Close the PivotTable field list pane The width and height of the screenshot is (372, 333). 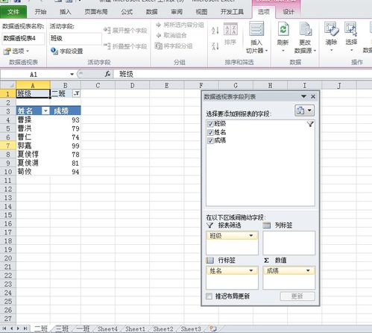coord(313,96)
